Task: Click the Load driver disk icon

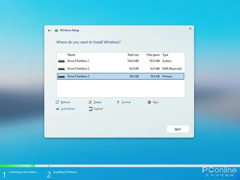Action: [x=57, y=109]
